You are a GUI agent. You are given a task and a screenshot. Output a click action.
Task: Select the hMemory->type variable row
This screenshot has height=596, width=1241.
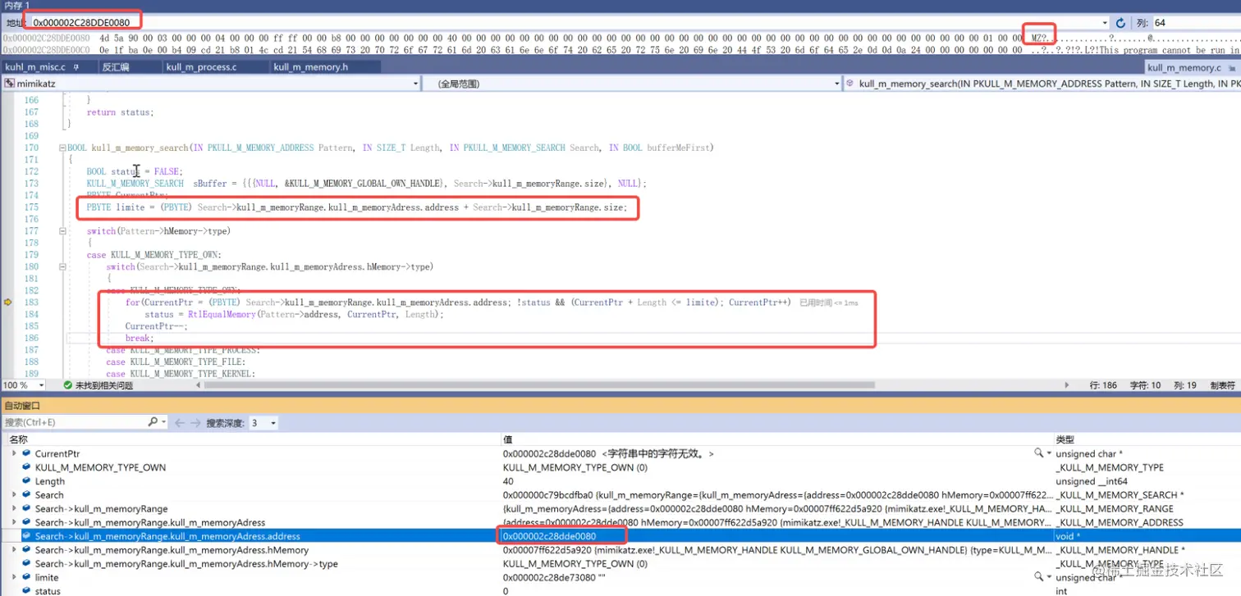click(x=620, y=564)
